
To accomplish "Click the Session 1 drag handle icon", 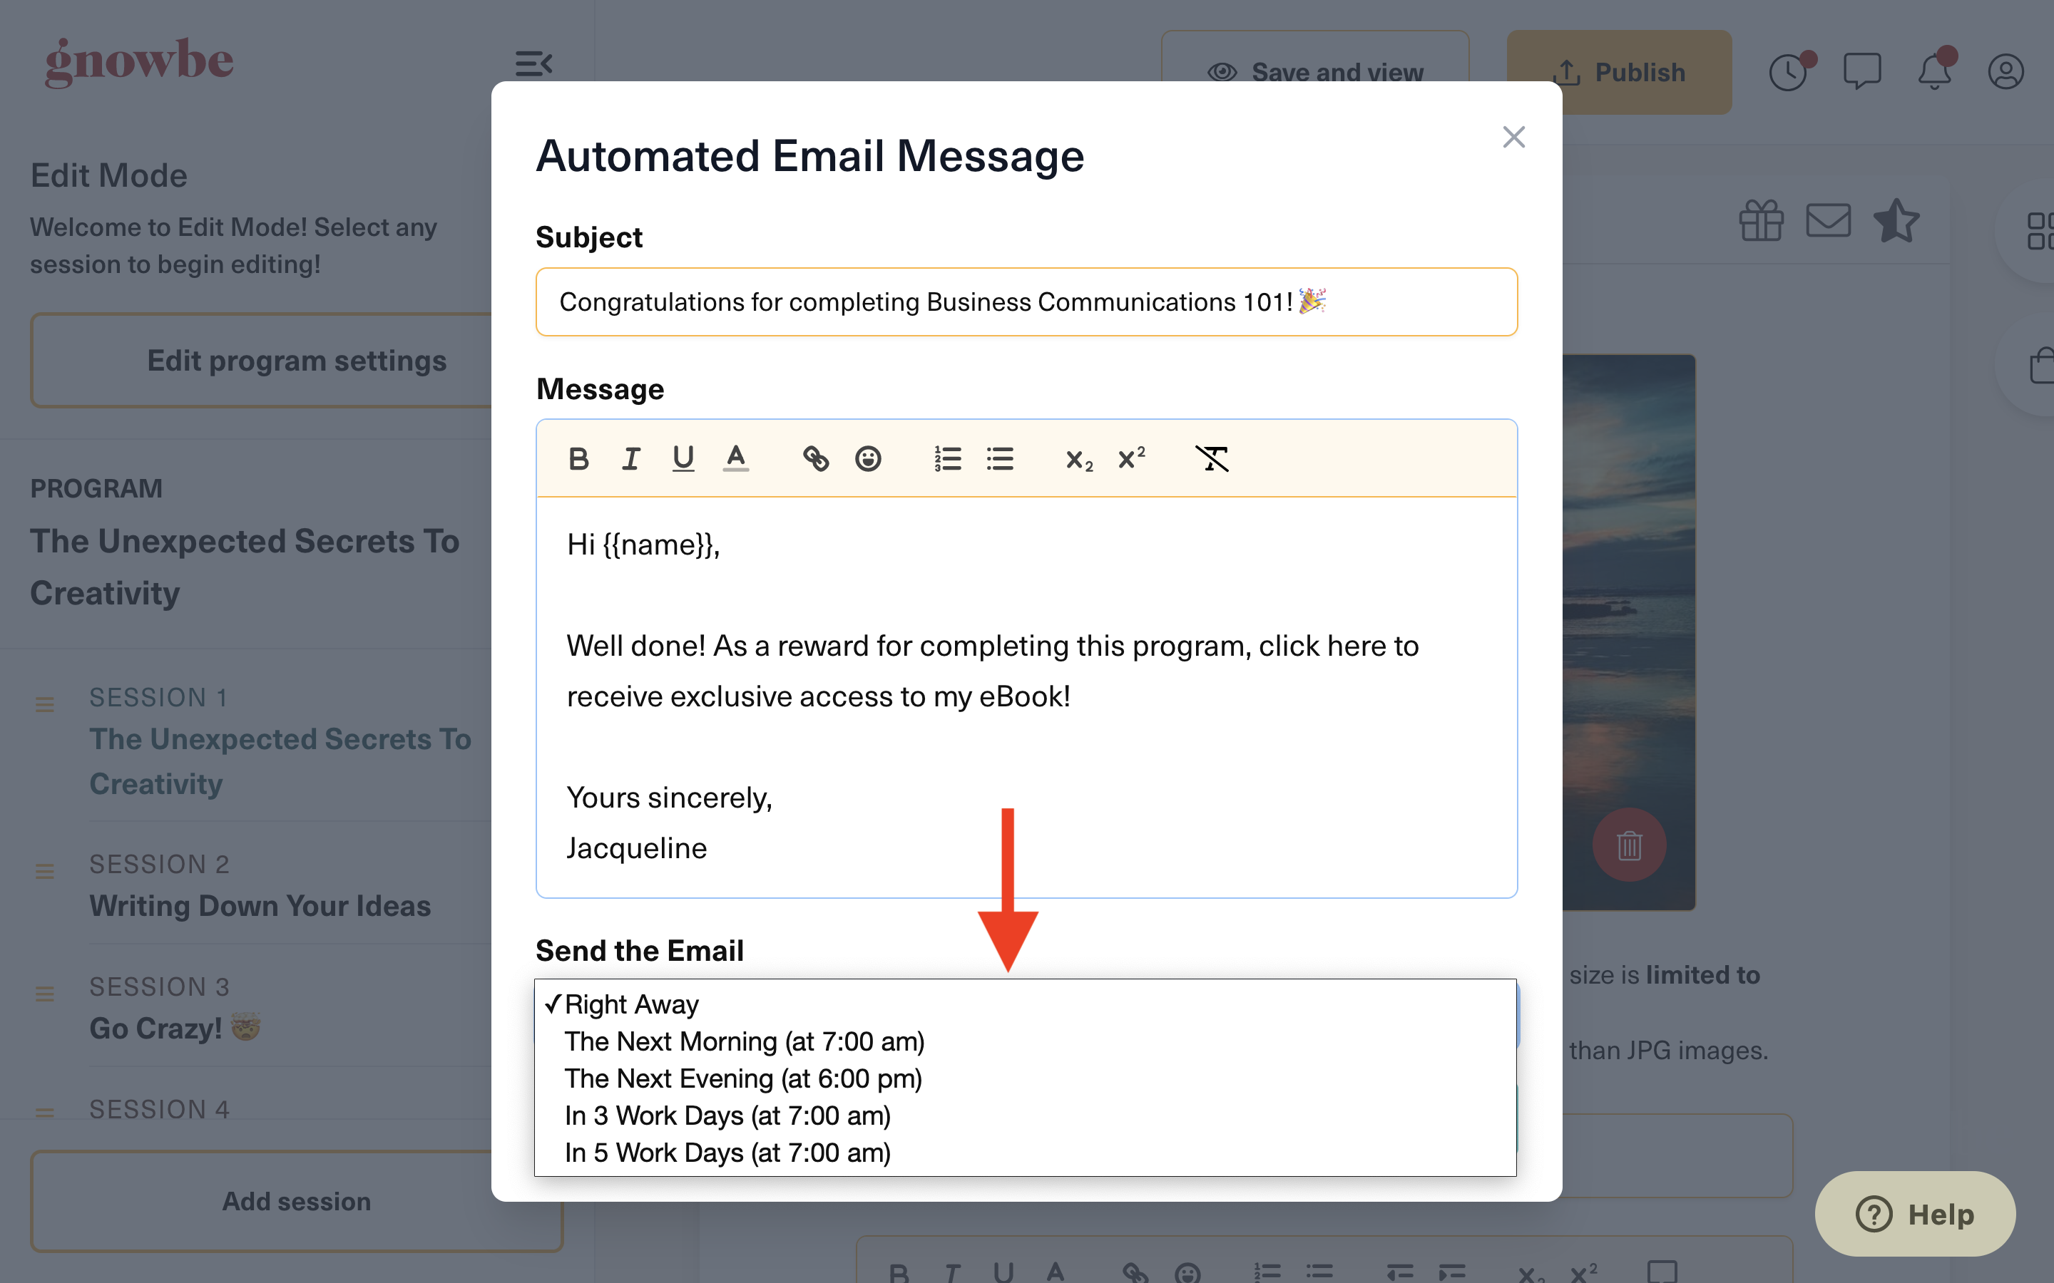I will click(x=45, y=704).
